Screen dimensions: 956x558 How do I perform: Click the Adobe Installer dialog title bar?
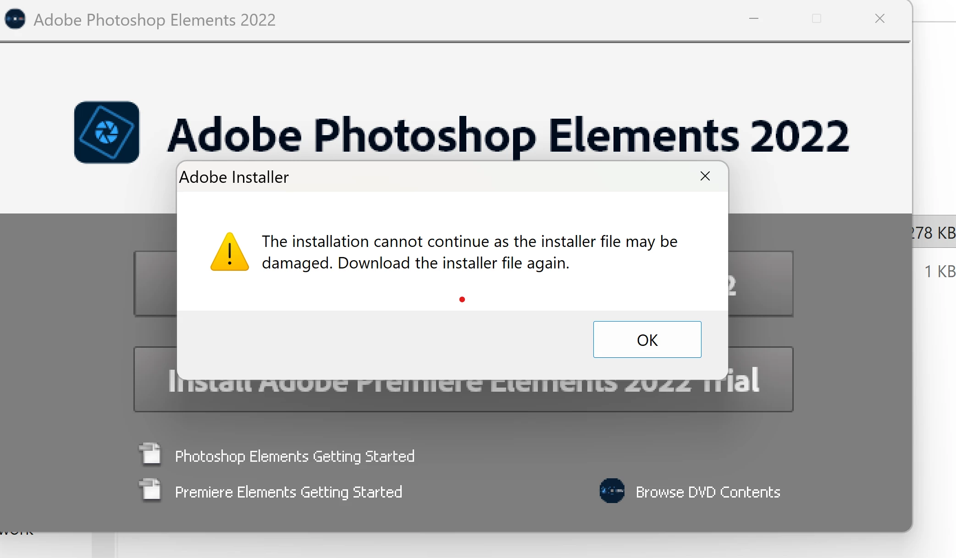click(413, 177)
